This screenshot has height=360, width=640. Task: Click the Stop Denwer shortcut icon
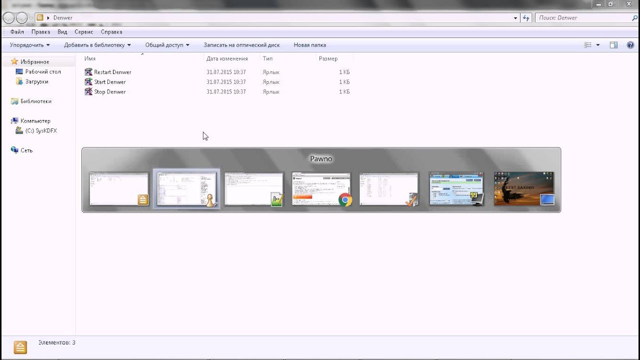coord(88,92)
